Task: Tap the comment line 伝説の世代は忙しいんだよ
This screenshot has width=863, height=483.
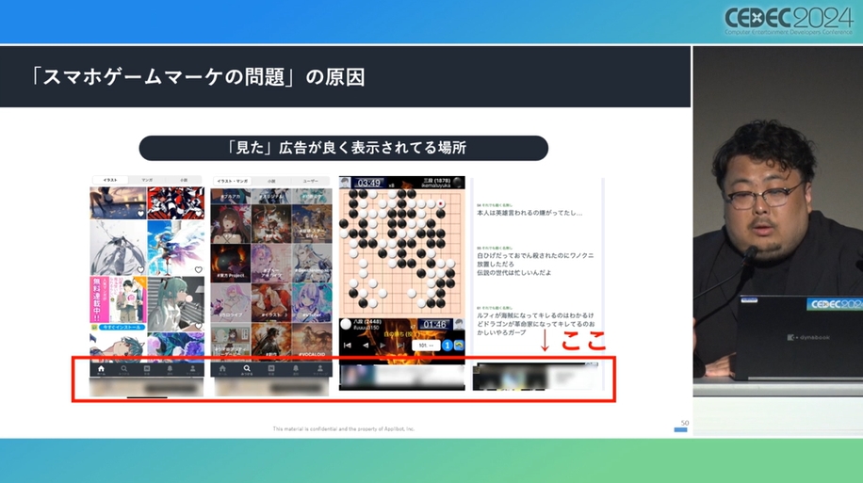Action: tap(514, 273)
